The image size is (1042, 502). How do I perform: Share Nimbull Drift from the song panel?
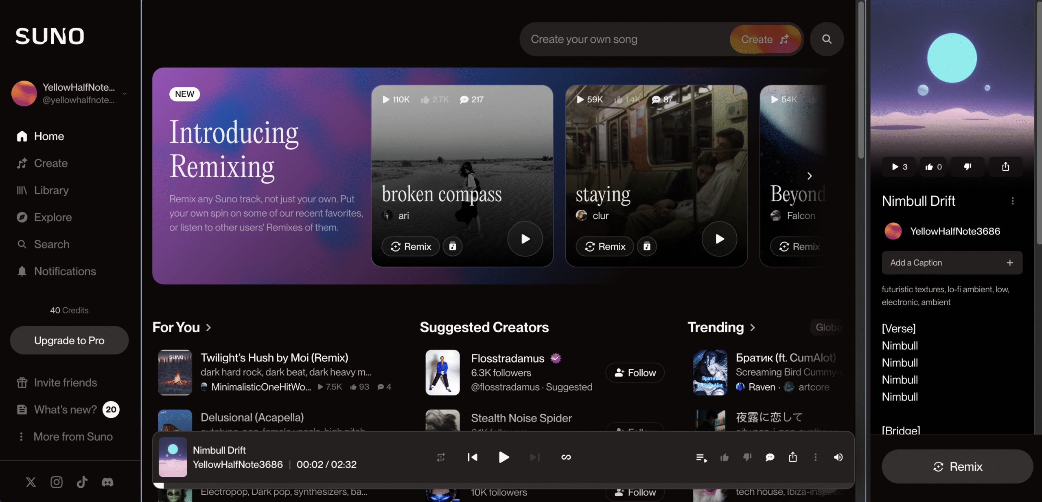(x=1005, y=167)
